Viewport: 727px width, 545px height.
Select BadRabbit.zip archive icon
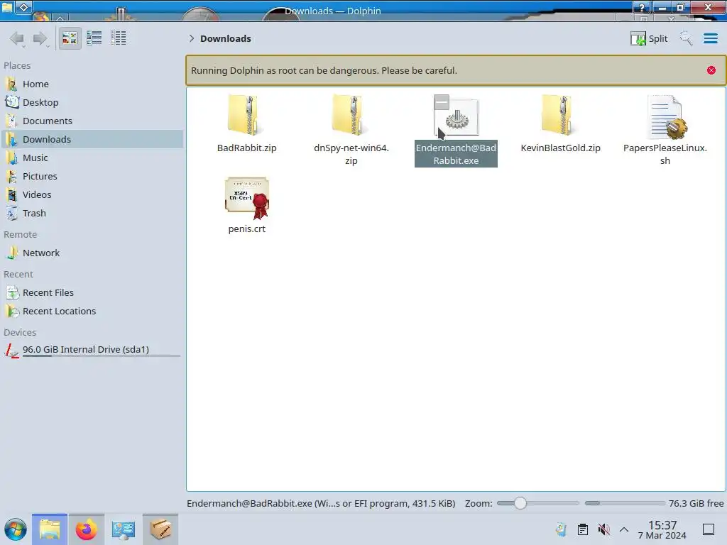246,115
